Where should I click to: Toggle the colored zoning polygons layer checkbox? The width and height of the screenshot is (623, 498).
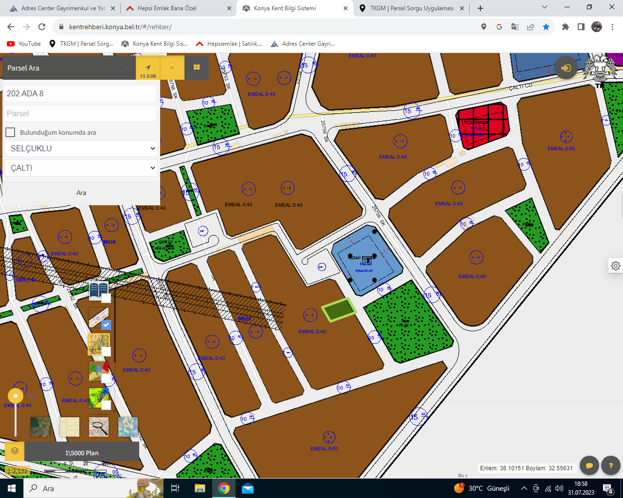[x=106, y=378]
